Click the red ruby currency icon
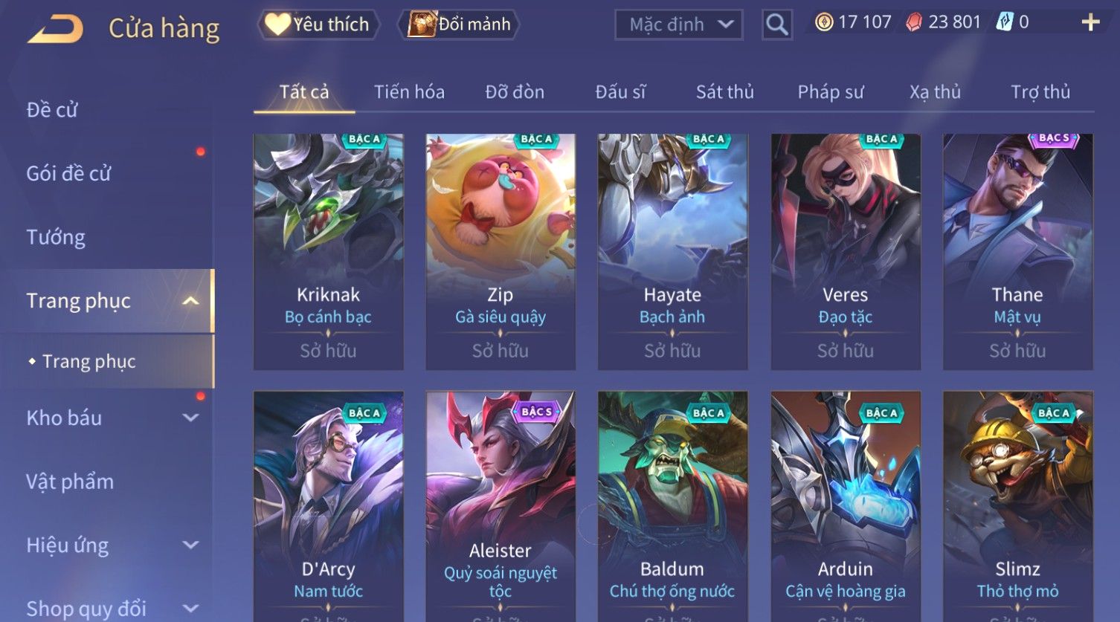1120x622 pixels. (913, 22)
